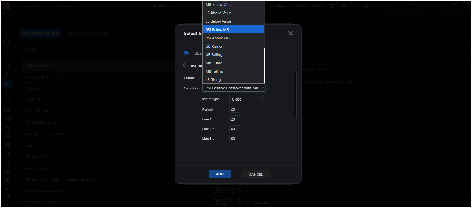Click the clock icon in left sidebar
Screen dimensions: 472x208
(7, 42)
